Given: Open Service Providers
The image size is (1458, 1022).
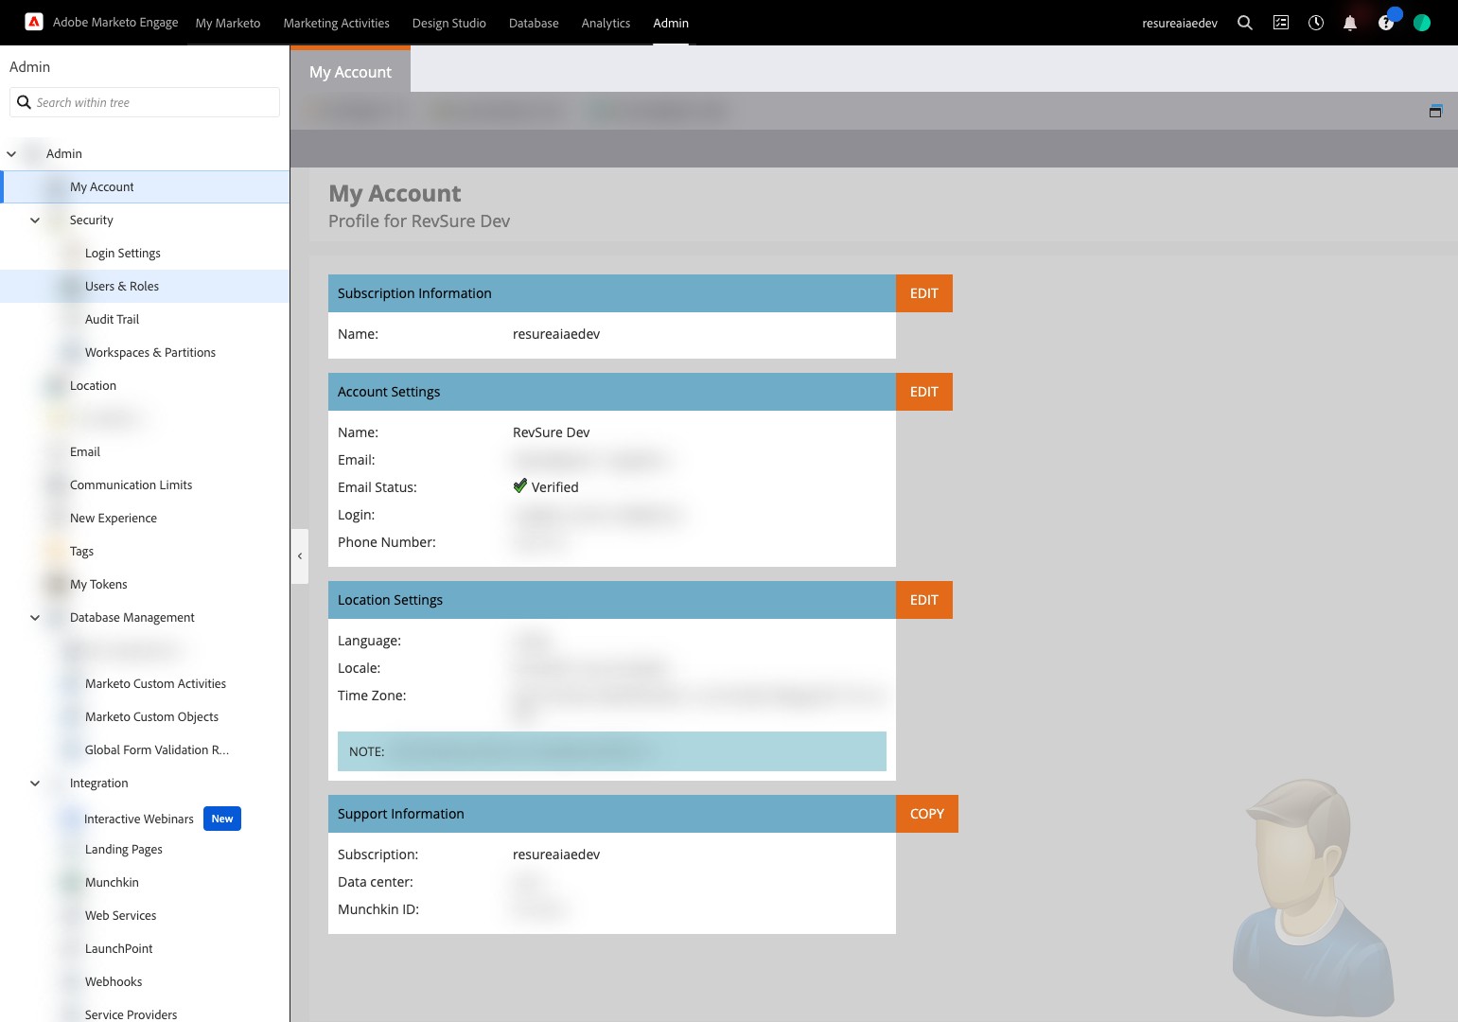Looking at the screenshot, I should click(131, 1014).
